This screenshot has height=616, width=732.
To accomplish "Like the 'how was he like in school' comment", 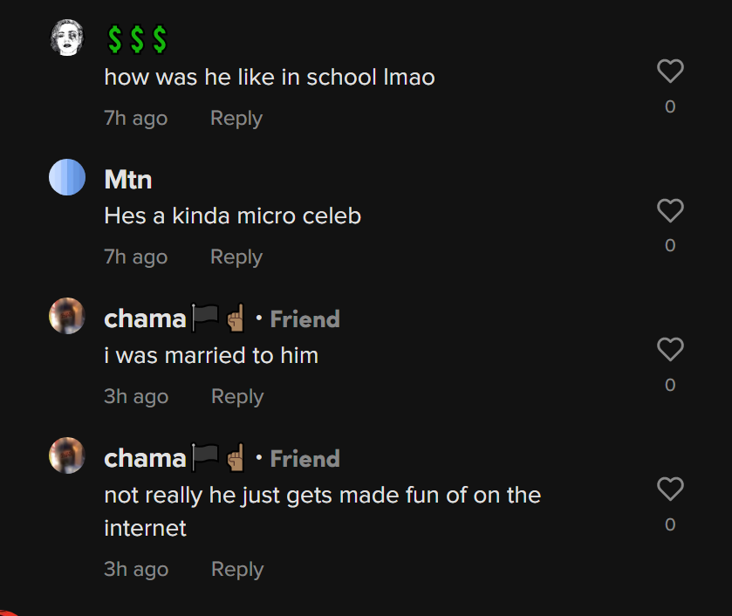I will [x=669, y=72].
